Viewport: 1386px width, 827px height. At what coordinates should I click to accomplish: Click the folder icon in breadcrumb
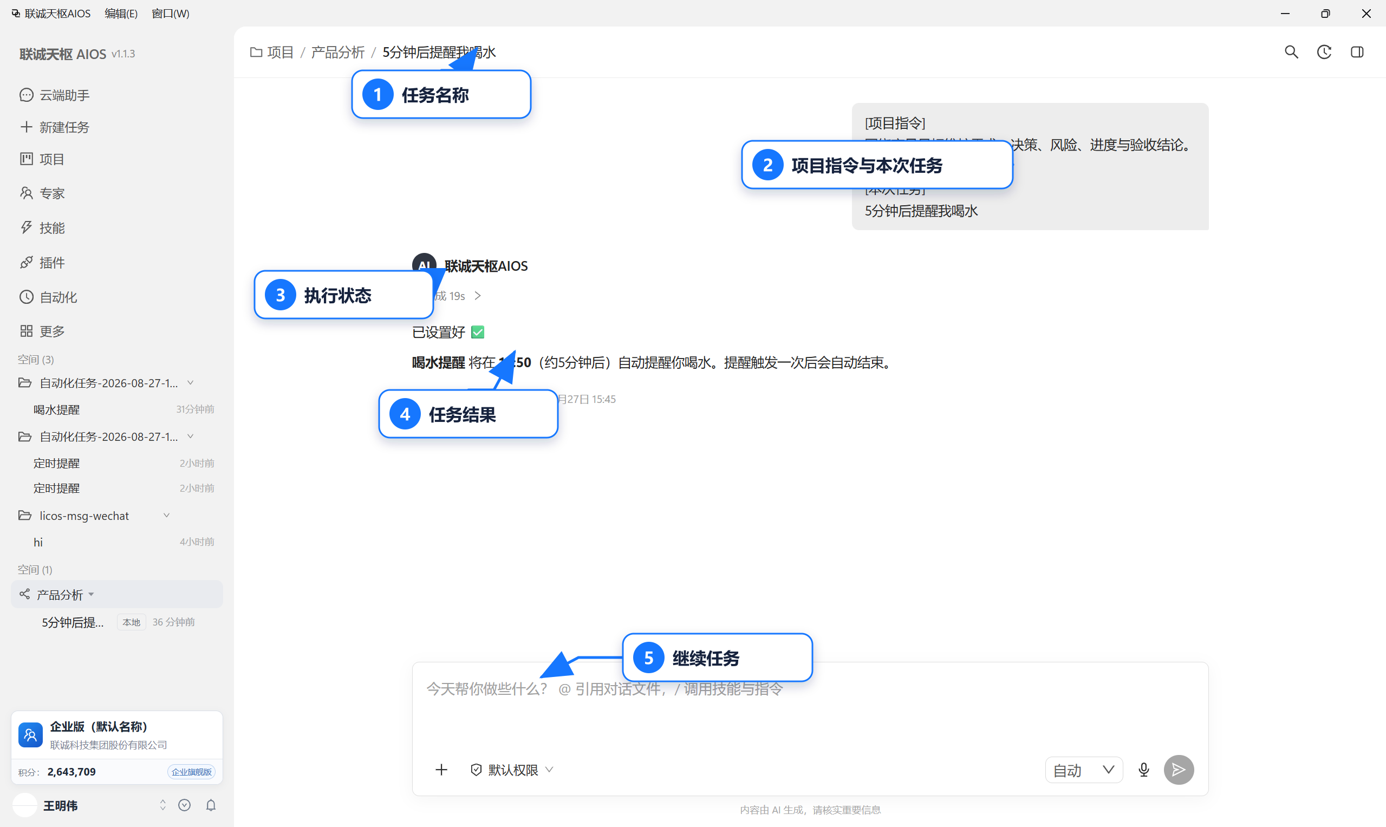click(x=256, y=52)
